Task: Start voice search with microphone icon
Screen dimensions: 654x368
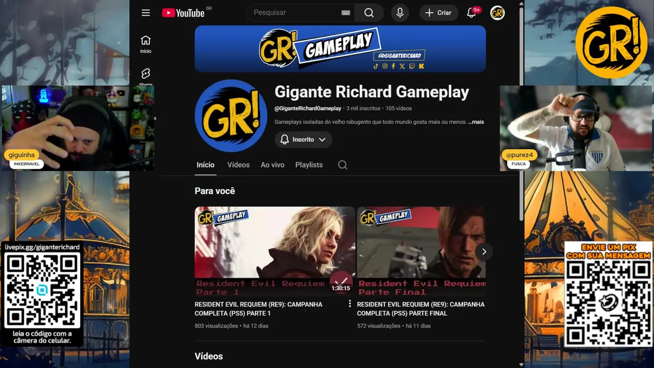Action: pos(400,13)
